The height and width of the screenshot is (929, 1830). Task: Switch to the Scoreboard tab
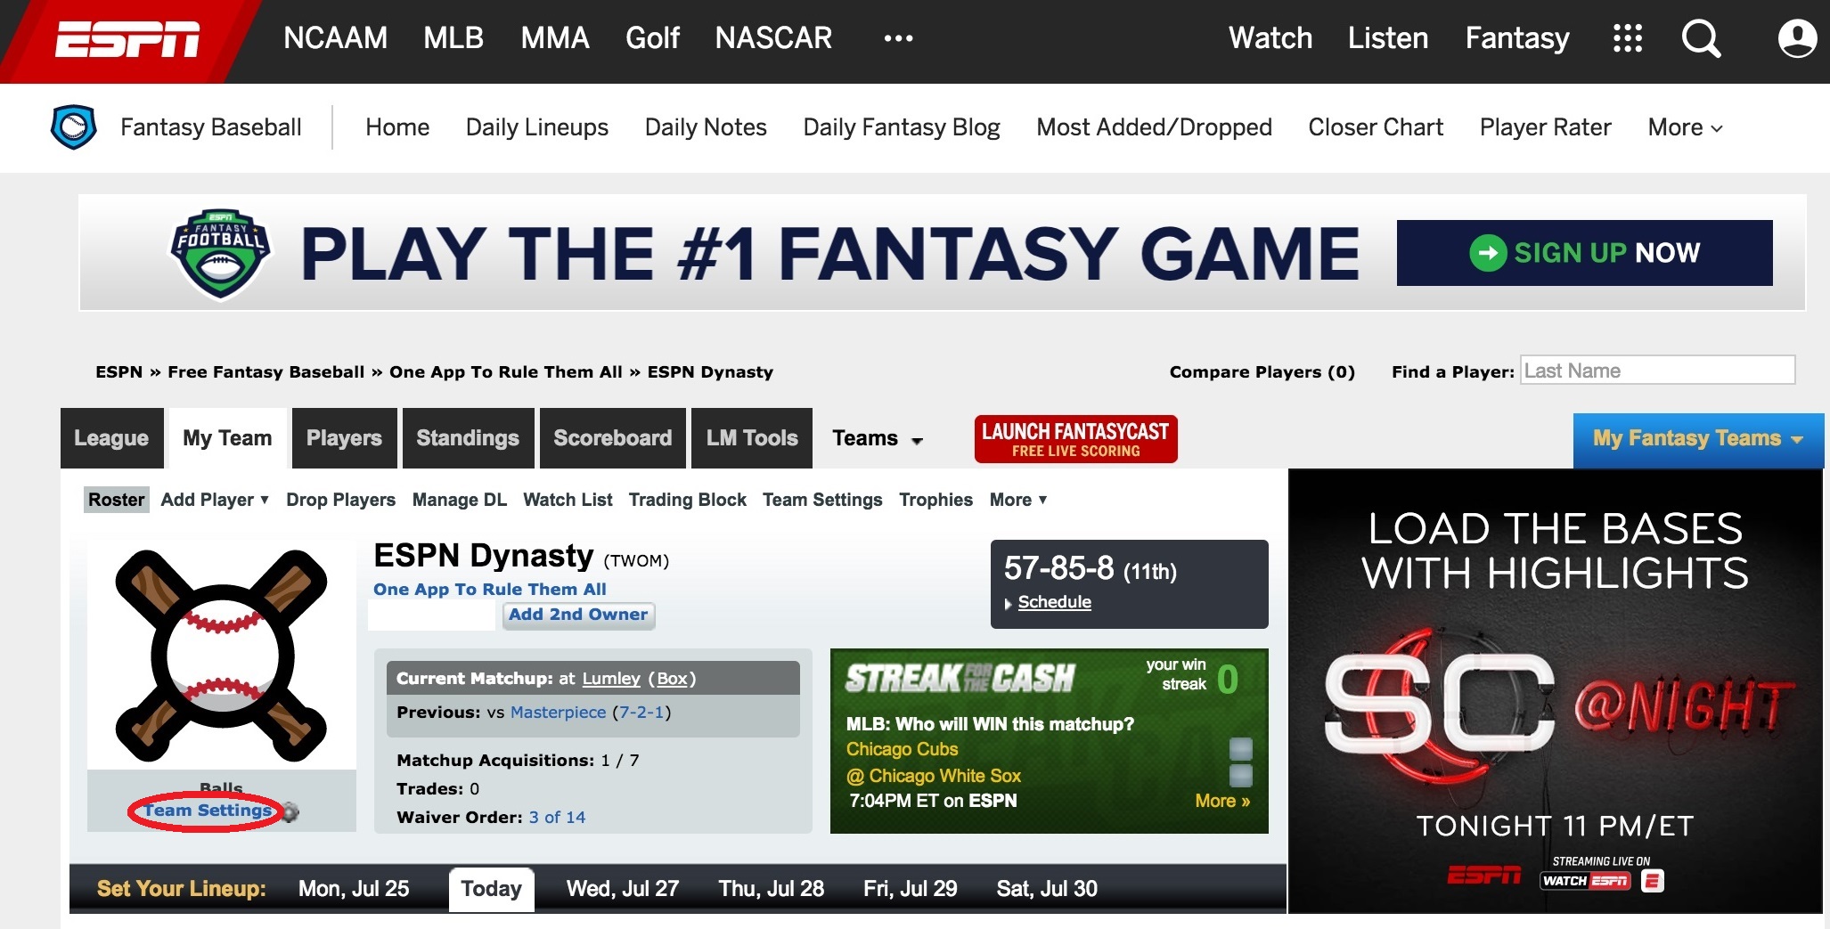tap(613, 438)
